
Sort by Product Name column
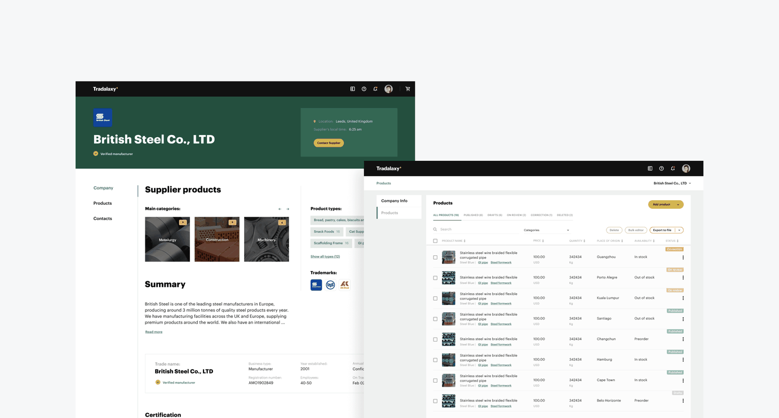tap(454, 241)
